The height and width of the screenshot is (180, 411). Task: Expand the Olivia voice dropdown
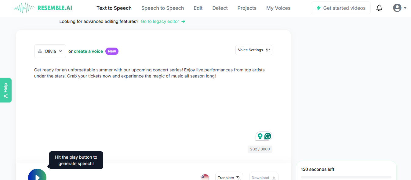50,51
